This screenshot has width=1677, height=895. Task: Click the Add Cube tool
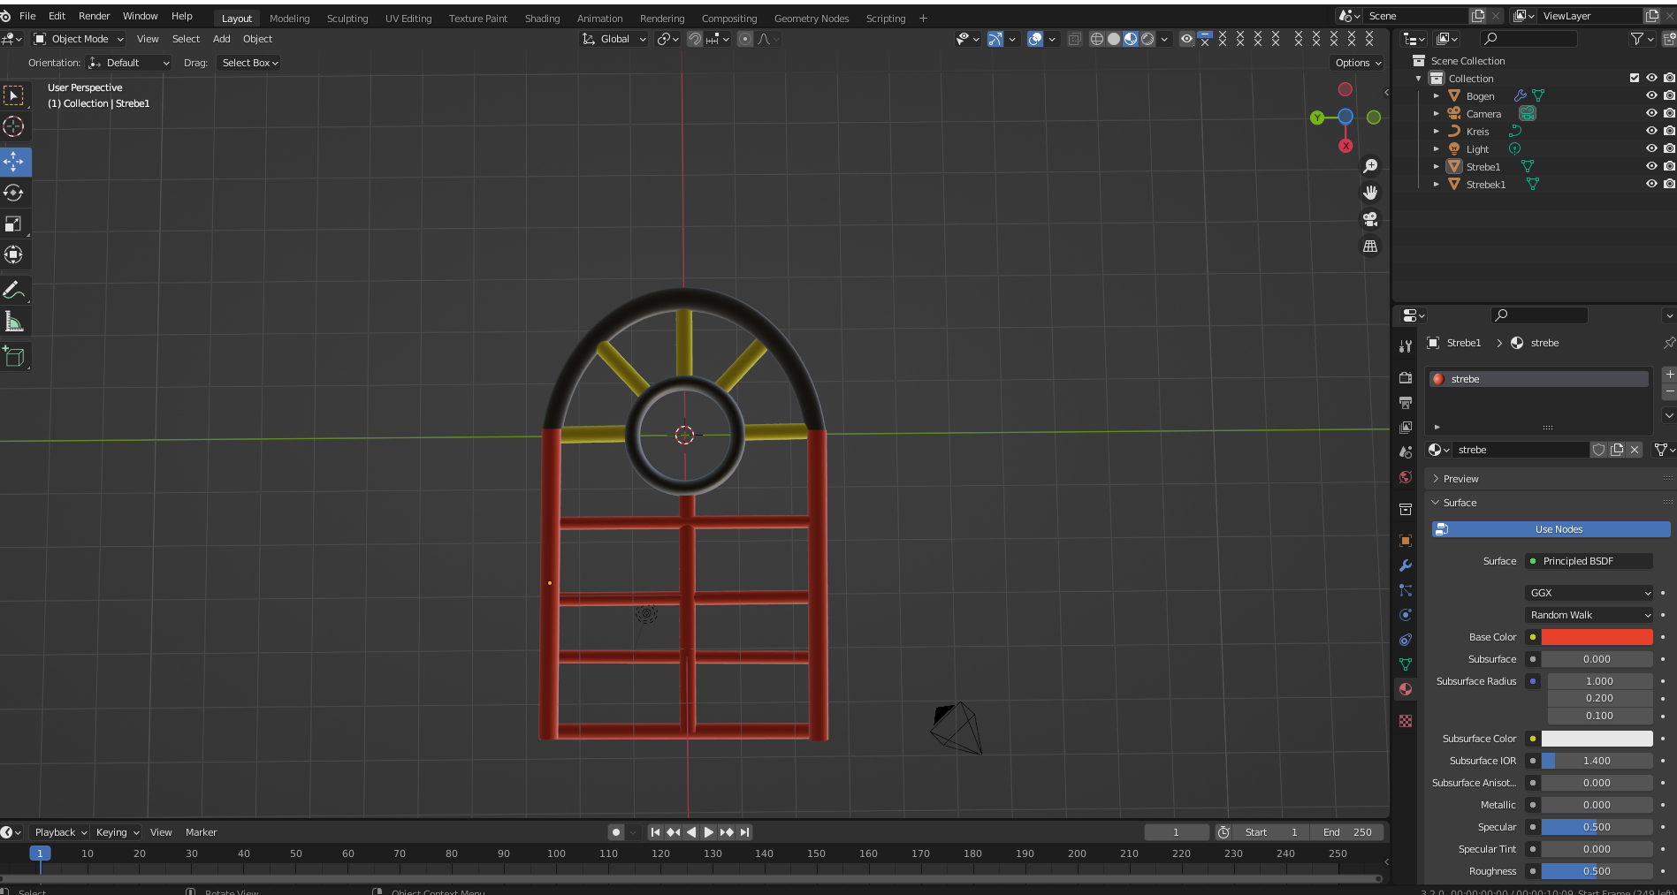coord(14,356)
